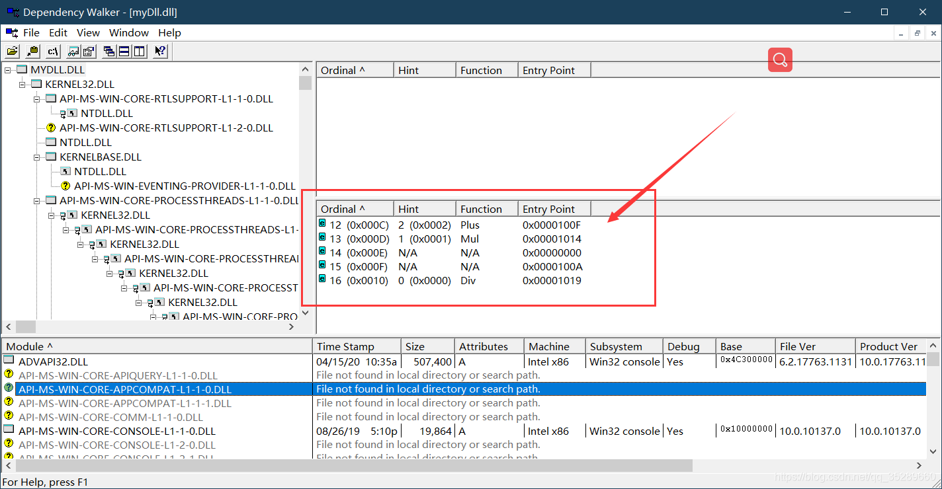This screenshot has width=942, height=489.
Task: Activate the context Help arrow-question icon
Action: (159, 51)
